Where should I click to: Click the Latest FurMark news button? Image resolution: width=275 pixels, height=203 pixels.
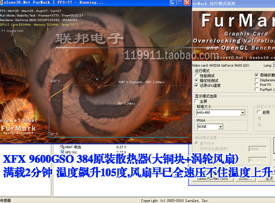click(212, 178)
